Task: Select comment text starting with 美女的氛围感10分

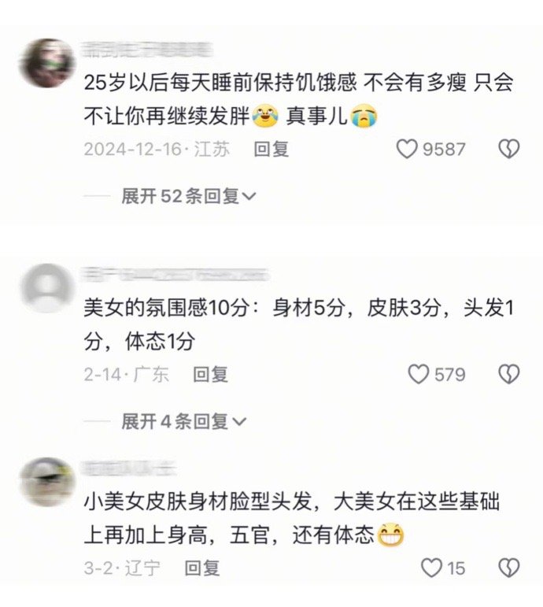Action: (299, 325)
